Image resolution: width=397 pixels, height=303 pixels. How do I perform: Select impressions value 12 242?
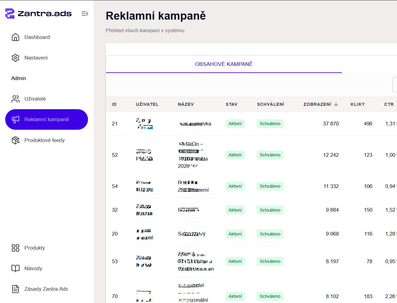(331, 155)
